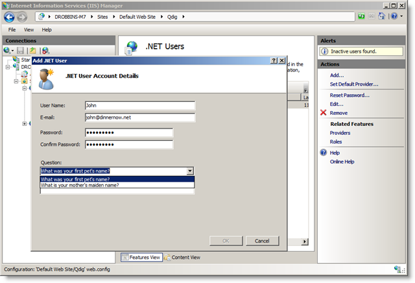The image size is (415, 283).
Task: Click Qdig in the breadcrumb path
Action: click(172, 17)
